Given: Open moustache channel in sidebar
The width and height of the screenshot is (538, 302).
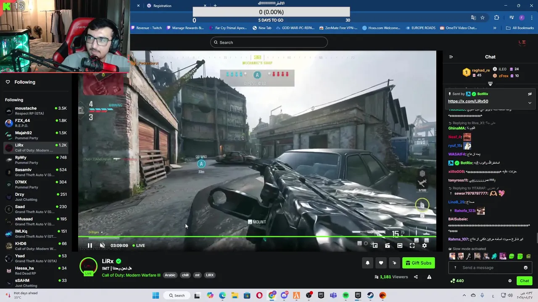Looking at the screenshot, I should 36,111.
